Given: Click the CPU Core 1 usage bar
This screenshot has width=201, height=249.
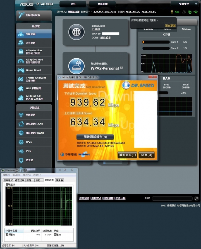Looking at the screenshot, I should tap(156, 42).
